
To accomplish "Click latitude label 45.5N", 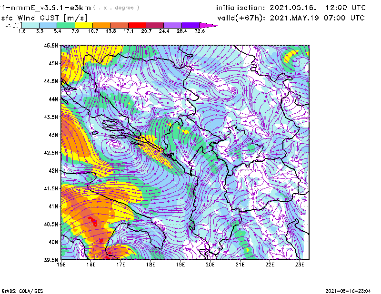I will coord(51,45).
